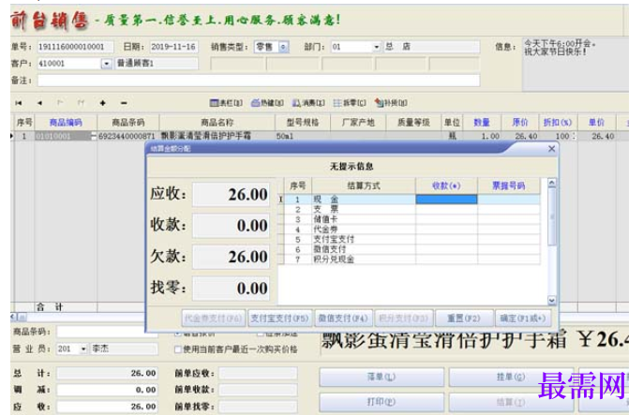The image size is (643, 415).
Task: Open the 拆零 toolbar item
Action: (350, 103)
